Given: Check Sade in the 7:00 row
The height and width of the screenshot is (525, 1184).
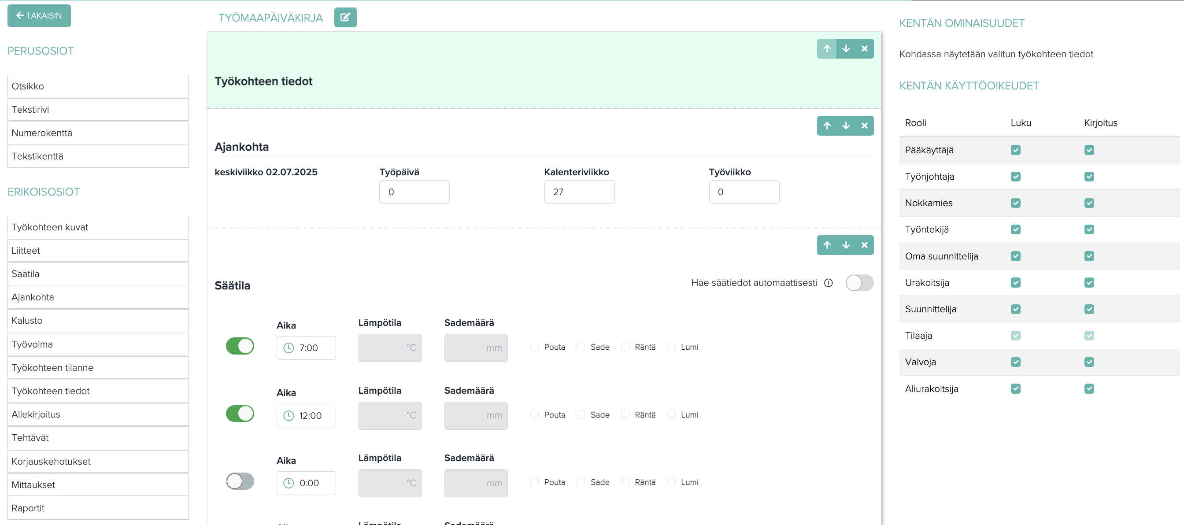Looking at the screenshot, I should 581,347.
